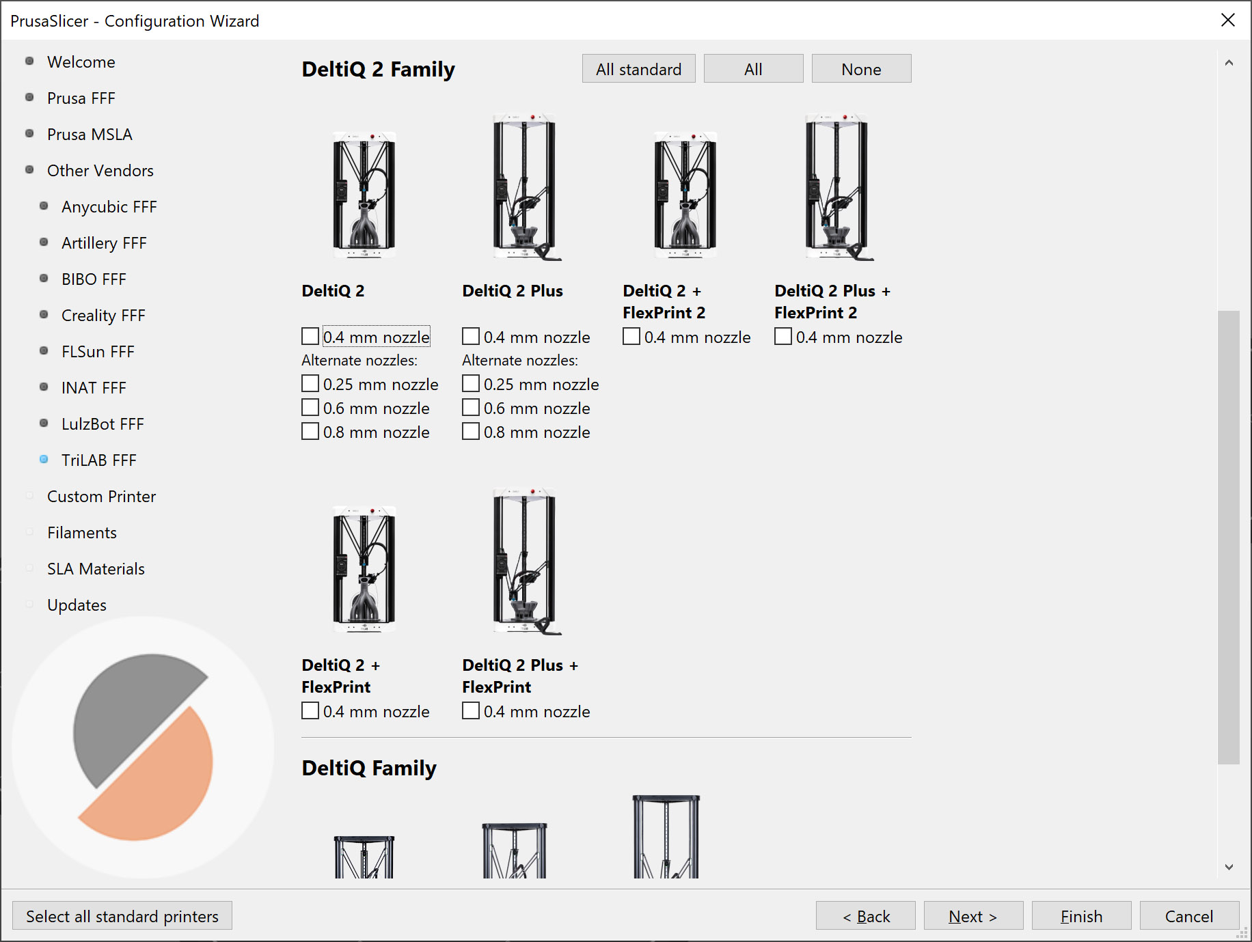Click the DeltiQ 2 + FlexPrint printer image
Image resolution: width=1252 pixels, height=942 pixels.
click(x=364, y=569)
